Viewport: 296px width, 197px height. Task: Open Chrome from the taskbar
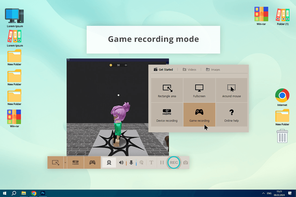click(34, 193)
